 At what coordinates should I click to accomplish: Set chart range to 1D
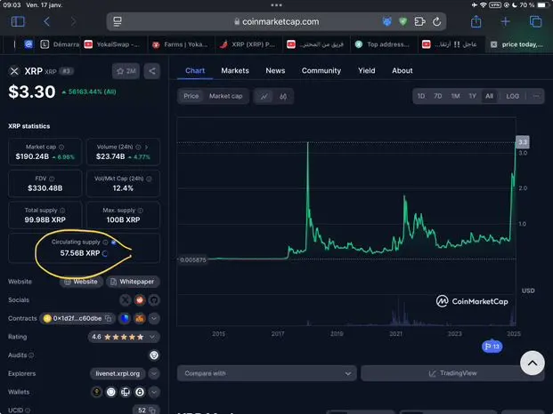pyautogui.click(x=421, y=96)
